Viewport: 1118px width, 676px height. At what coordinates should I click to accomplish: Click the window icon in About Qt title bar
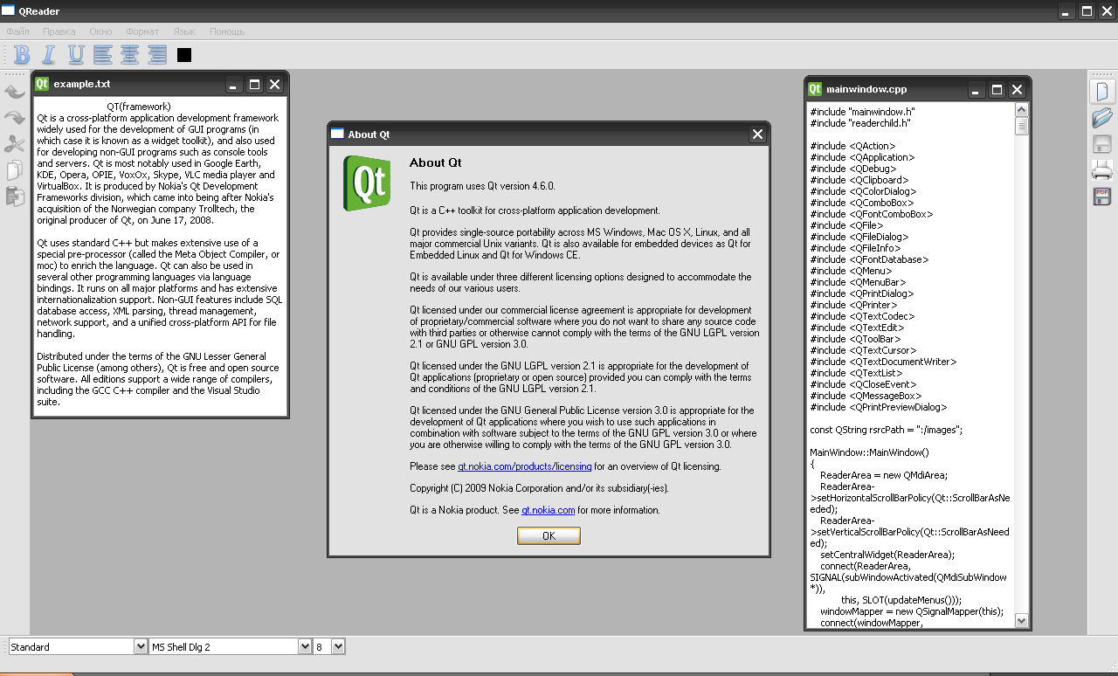[x=337, y=134]
